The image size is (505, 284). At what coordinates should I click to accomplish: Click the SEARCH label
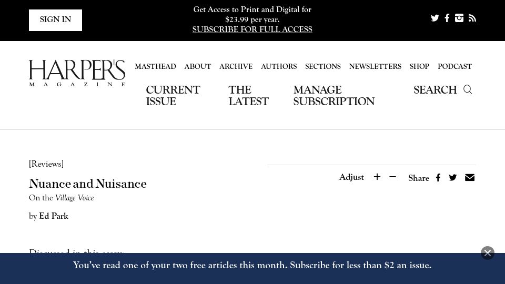[435, 90]
